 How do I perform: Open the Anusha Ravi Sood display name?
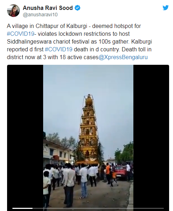coord(48,8)
